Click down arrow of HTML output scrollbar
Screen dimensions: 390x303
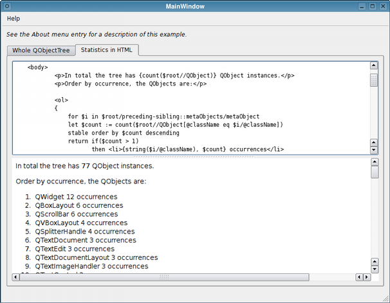(375, 270)
